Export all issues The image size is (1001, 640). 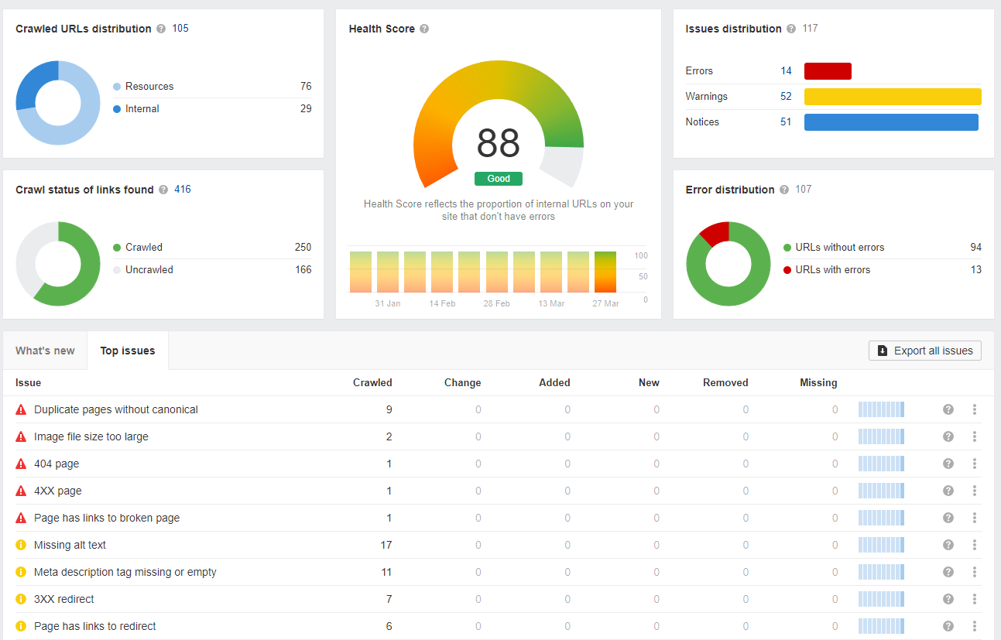(925, 351)
